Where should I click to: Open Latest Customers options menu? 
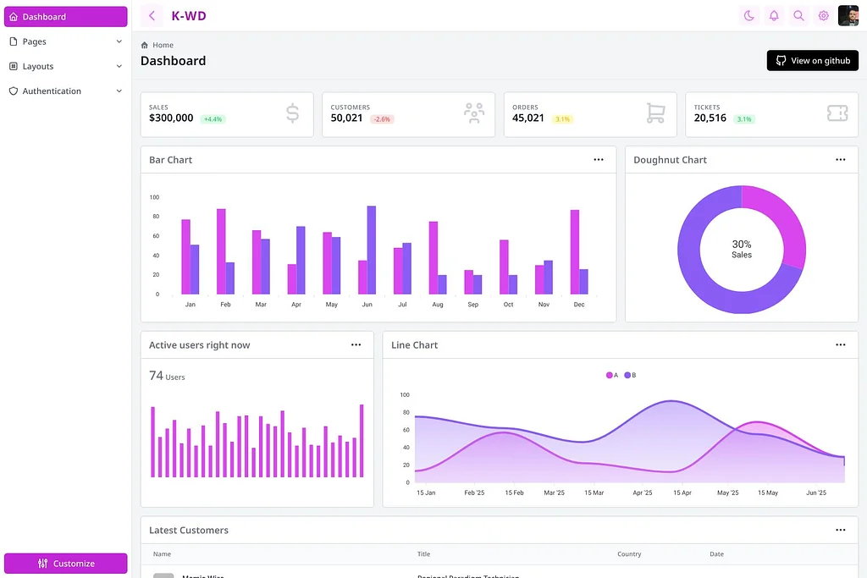[840, 530]
